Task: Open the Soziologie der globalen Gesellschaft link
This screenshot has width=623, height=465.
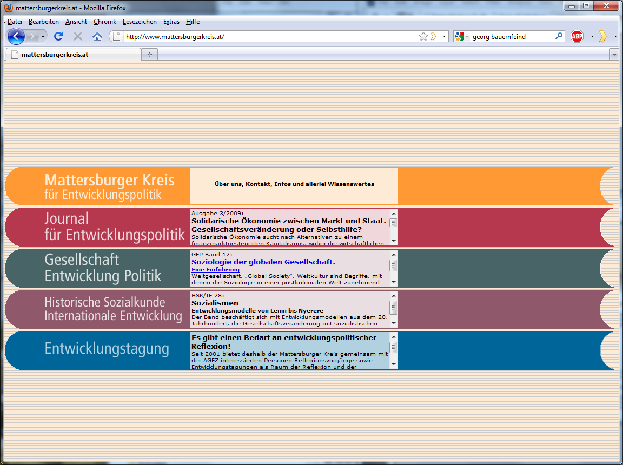Action: coord(263,262)
